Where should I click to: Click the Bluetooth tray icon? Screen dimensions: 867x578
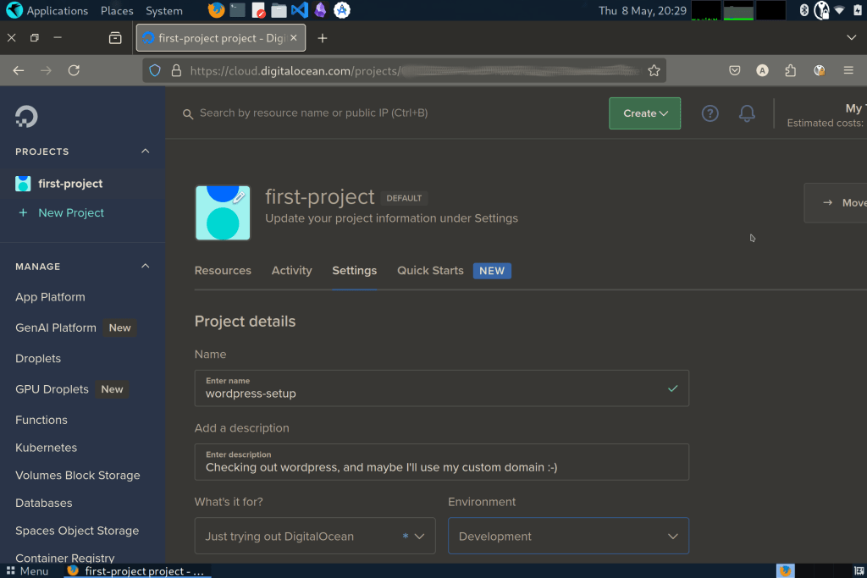tap(804, 10)
